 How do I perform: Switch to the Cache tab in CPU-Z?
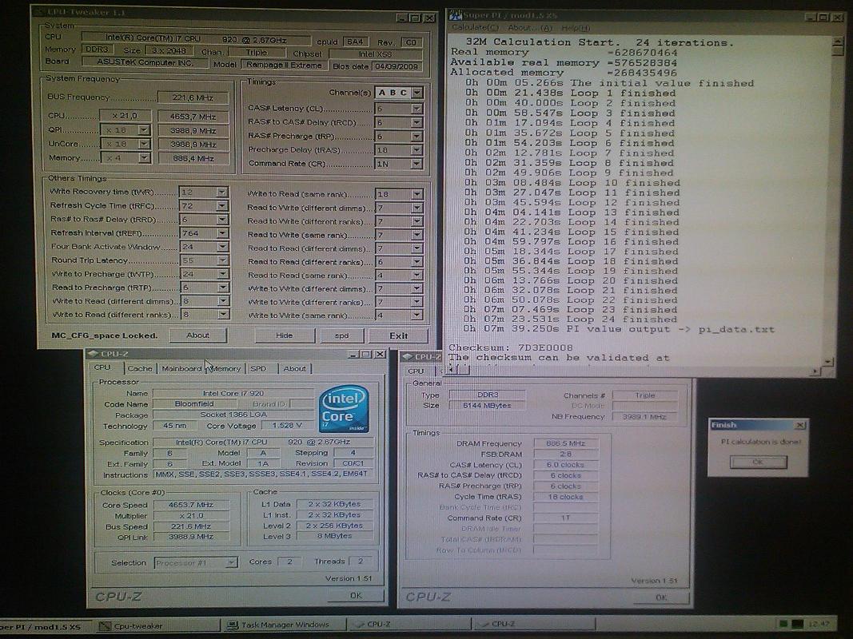tap(140, 368)
